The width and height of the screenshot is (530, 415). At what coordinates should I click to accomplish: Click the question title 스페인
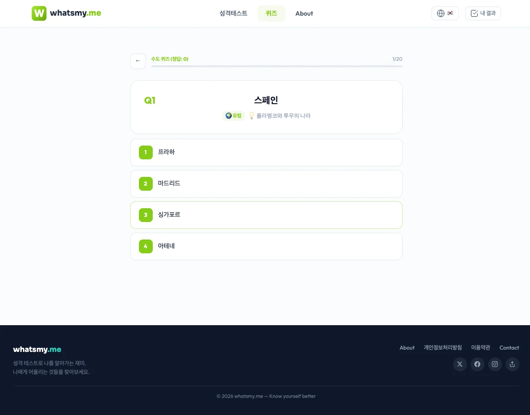tap(266, 100)
